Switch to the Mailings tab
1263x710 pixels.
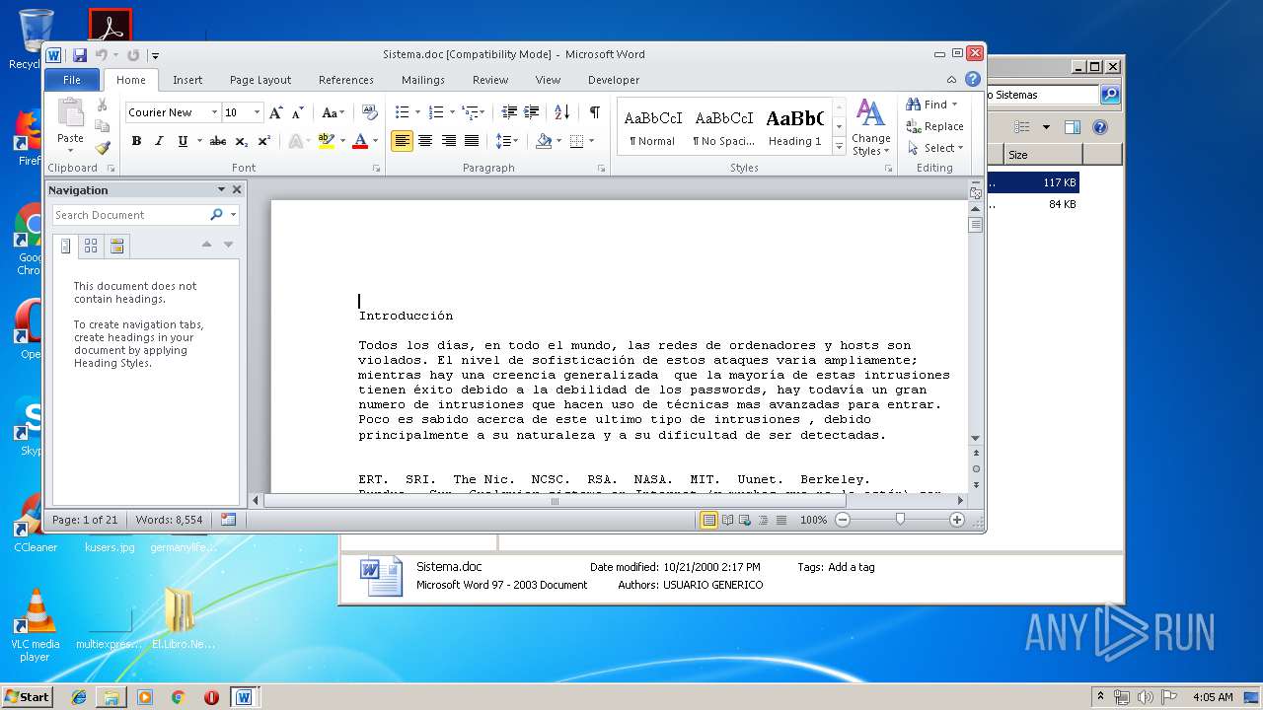click(x=423, y=80)
